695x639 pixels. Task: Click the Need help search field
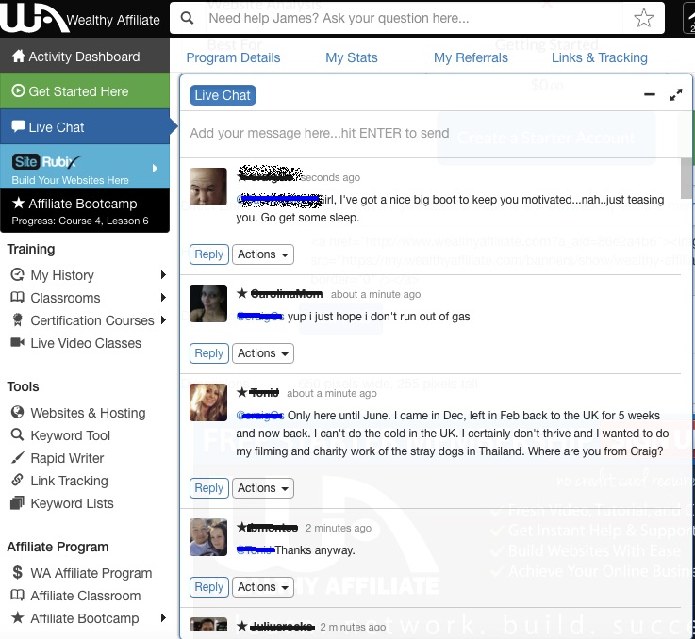click(414, 18)
